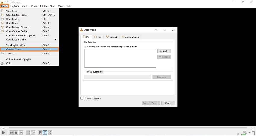Toggle shuffle random playback icon
256x136 pixels.
(x=50, y=133)
